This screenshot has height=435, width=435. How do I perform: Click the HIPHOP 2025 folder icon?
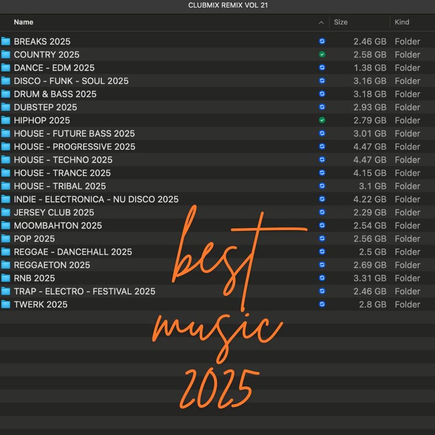[x=5, y=120]
